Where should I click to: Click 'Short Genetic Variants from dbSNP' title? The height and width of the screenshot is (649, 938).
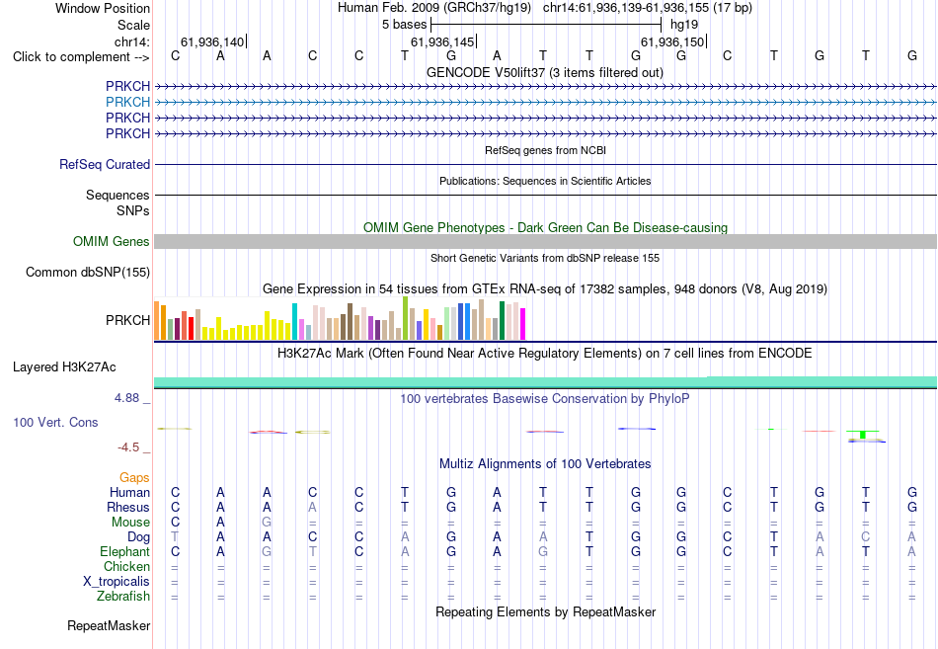545,259
